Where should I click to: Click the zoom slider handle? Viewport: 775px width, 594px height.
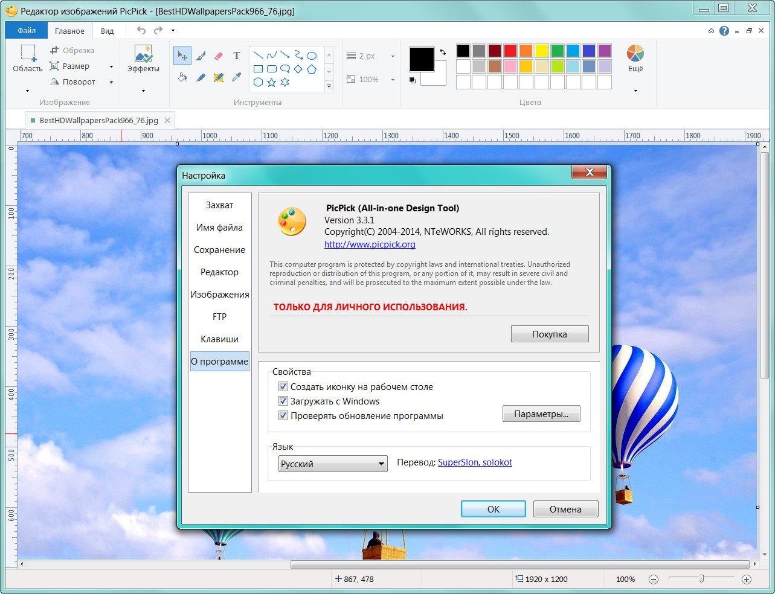click(x=701, y=578)
